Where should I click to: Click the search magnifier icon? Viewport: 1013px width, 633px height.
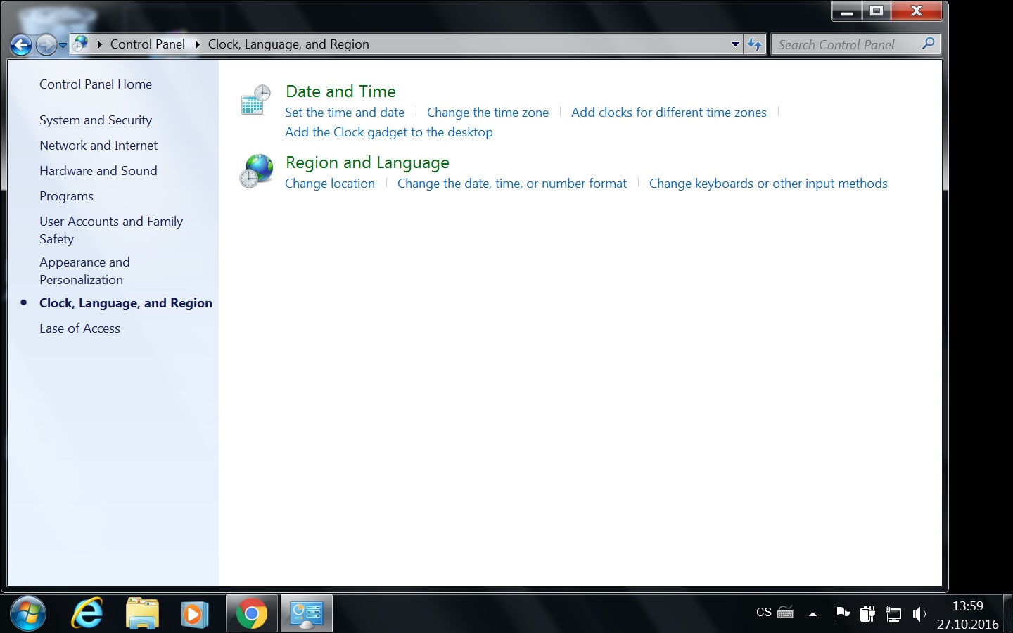pyautogui.click(x=929, y=44)
